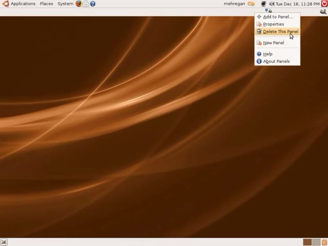Open the network monitor icon
The image size is (328, 246).
(x=263, y=4)
